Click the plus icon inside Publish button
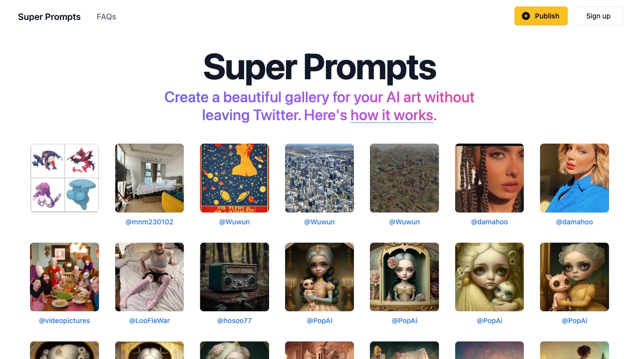This screenshot has width=639, height=359. pyautogui.click(x=526, y=16)
